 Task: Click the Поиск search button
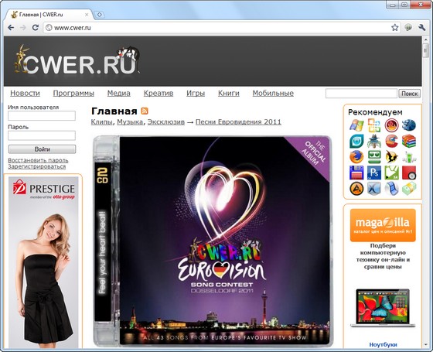(410, 94)
